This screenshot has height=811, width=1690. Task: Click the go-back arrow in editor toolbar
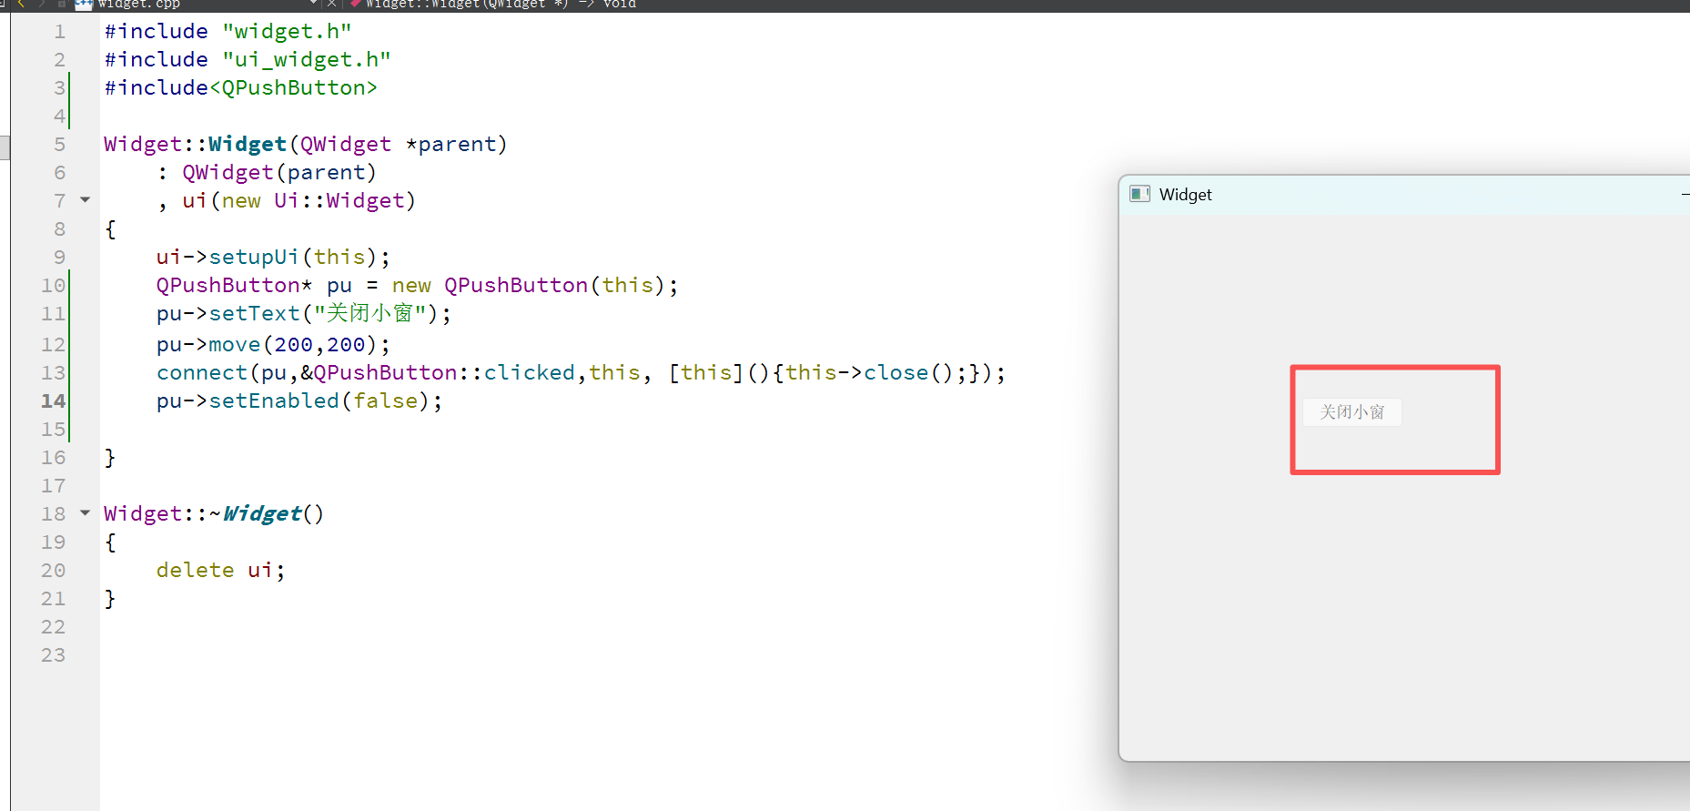[21, 4]
